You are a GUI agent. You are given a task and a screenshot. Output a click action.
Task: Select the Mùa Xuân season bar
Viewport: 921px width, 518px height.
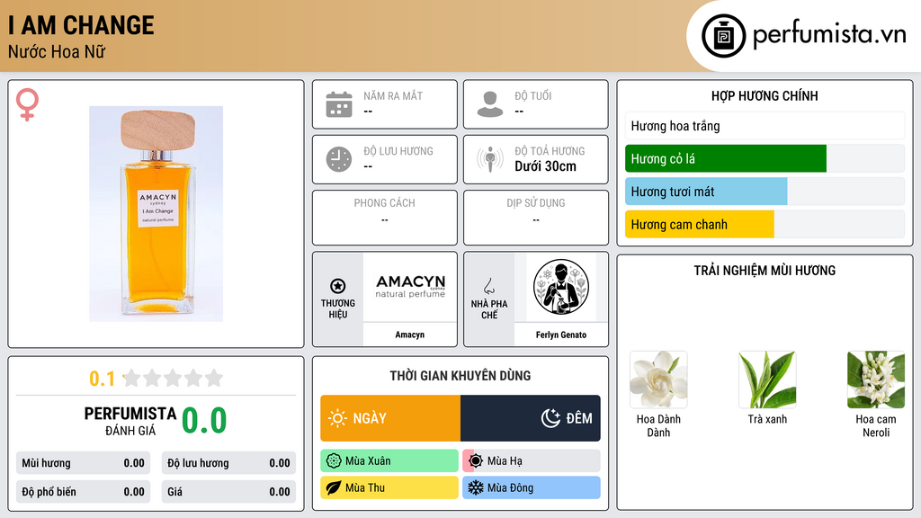389,461
